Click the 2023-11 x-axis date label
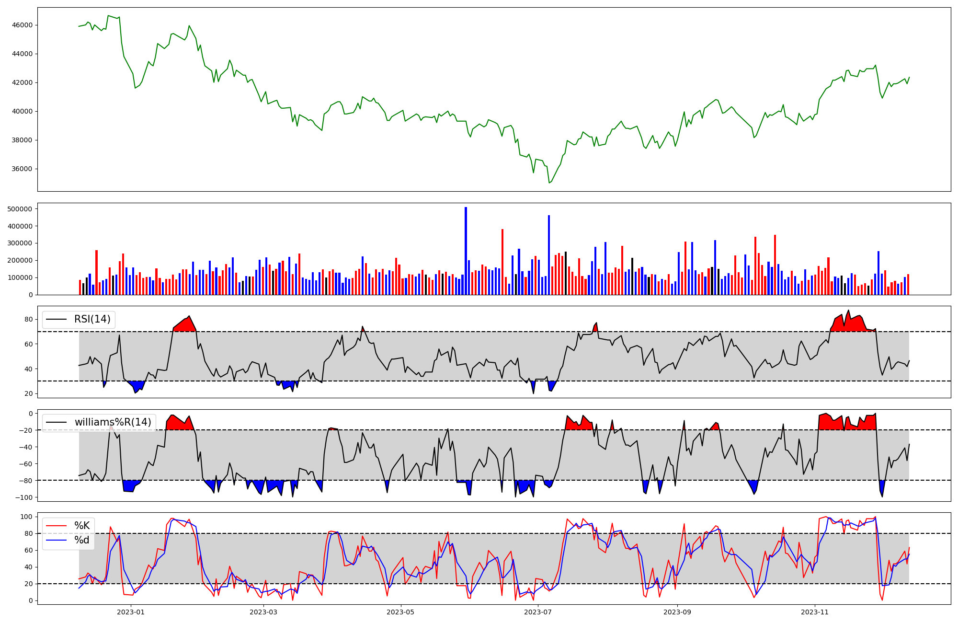Screen dimensions: 958x623 coord(815,612)
